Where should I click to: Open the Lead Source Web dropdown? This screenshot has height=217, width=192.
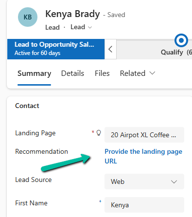click(144, 181)
